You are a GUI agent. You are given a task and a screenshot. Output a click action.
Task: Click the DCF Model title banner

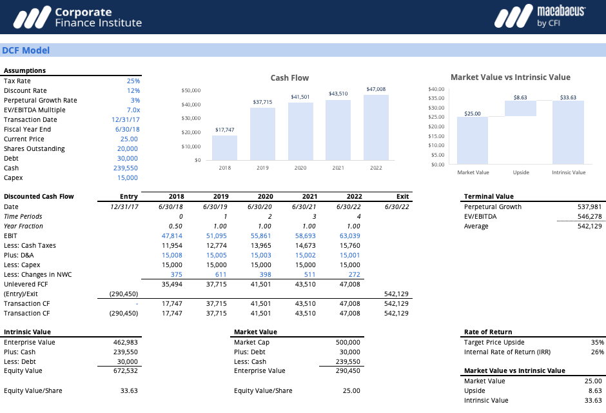[x=26, y=50]
